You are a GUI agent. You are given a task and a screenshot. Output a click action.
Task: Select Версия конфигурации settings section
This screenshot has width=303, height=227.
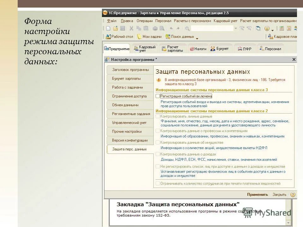coord(130,140)
